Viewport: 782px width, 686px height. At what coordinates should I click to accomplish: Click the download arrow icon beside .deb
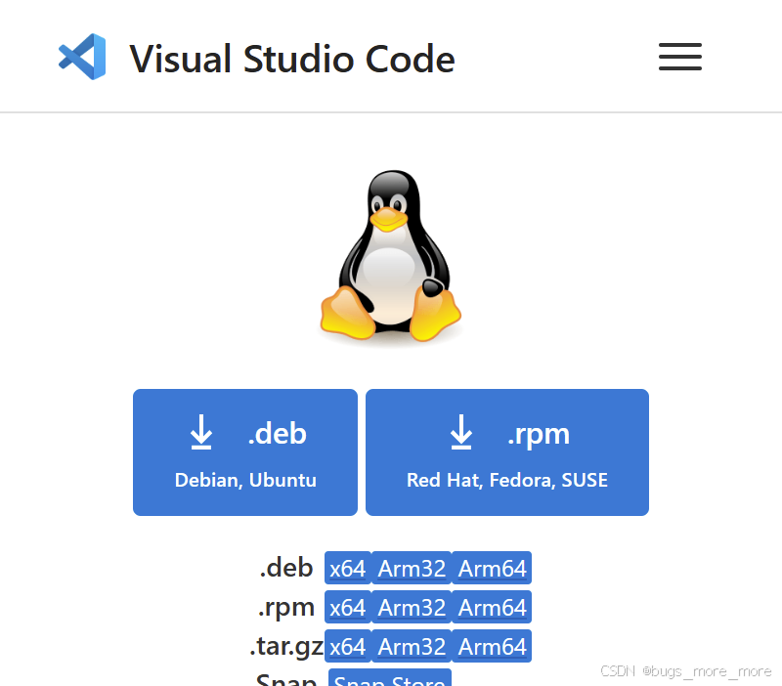tap(201, 432)
